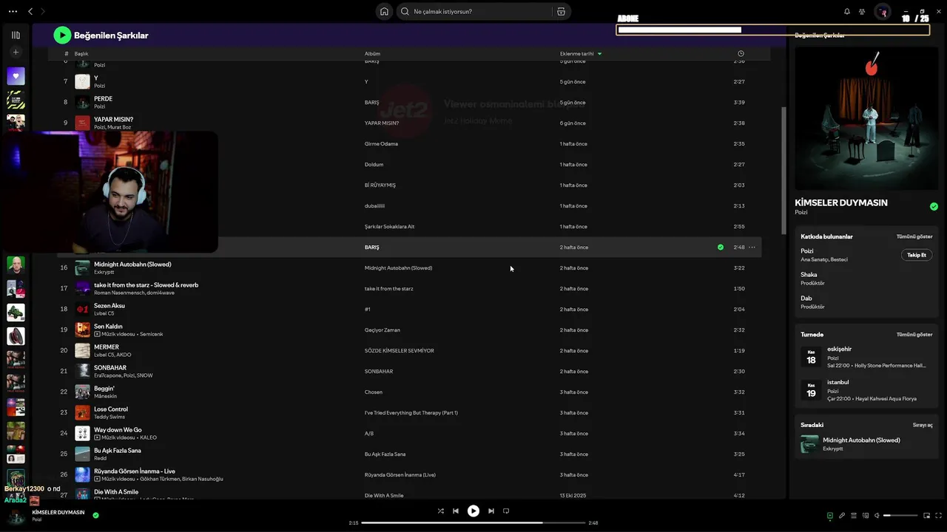
Task: Open KİMSELER DUYMASIN title in right panel
Action: (x=841, y=202)
